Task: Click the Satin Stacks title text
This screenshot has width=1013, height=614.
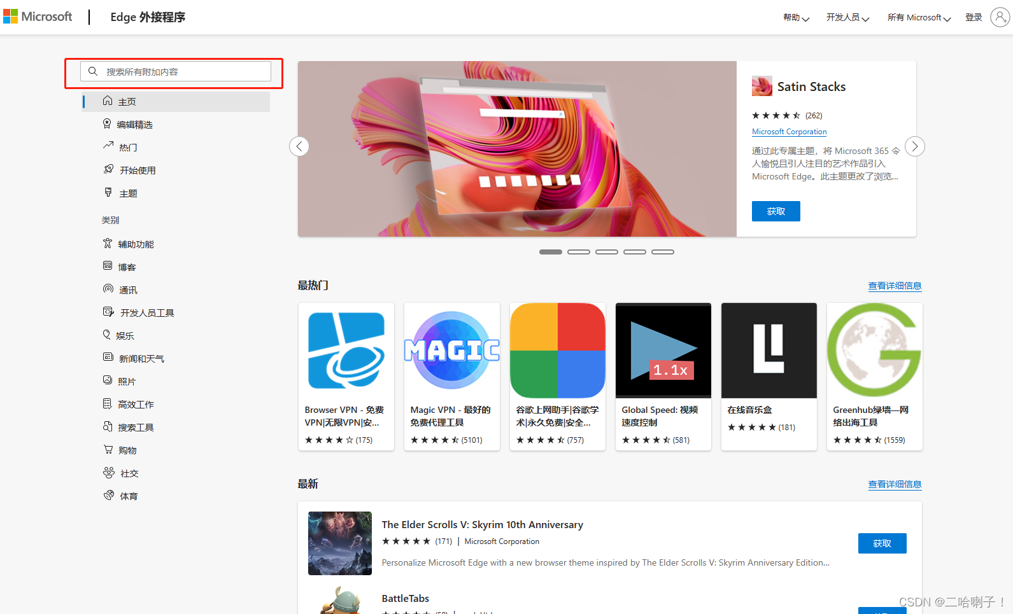Action: click(811, 87)
